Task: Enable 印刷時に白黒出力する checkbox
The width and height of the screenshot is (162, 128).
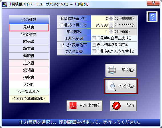Action: pyautogui.click(x=94, y=38)
